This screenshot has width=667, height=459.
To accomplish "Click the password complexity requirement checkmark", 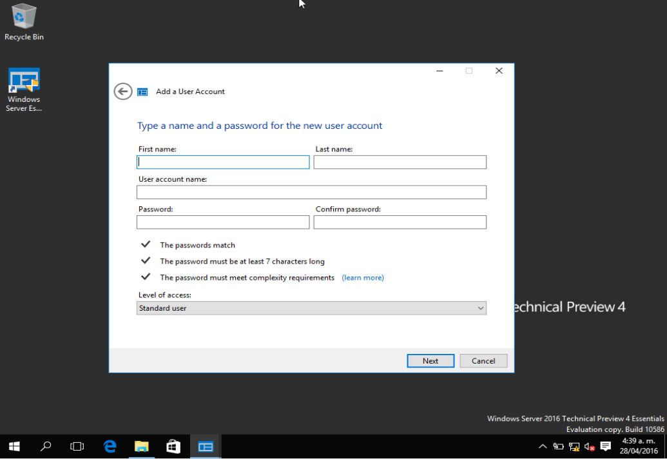I will click(x=146, y=277).
